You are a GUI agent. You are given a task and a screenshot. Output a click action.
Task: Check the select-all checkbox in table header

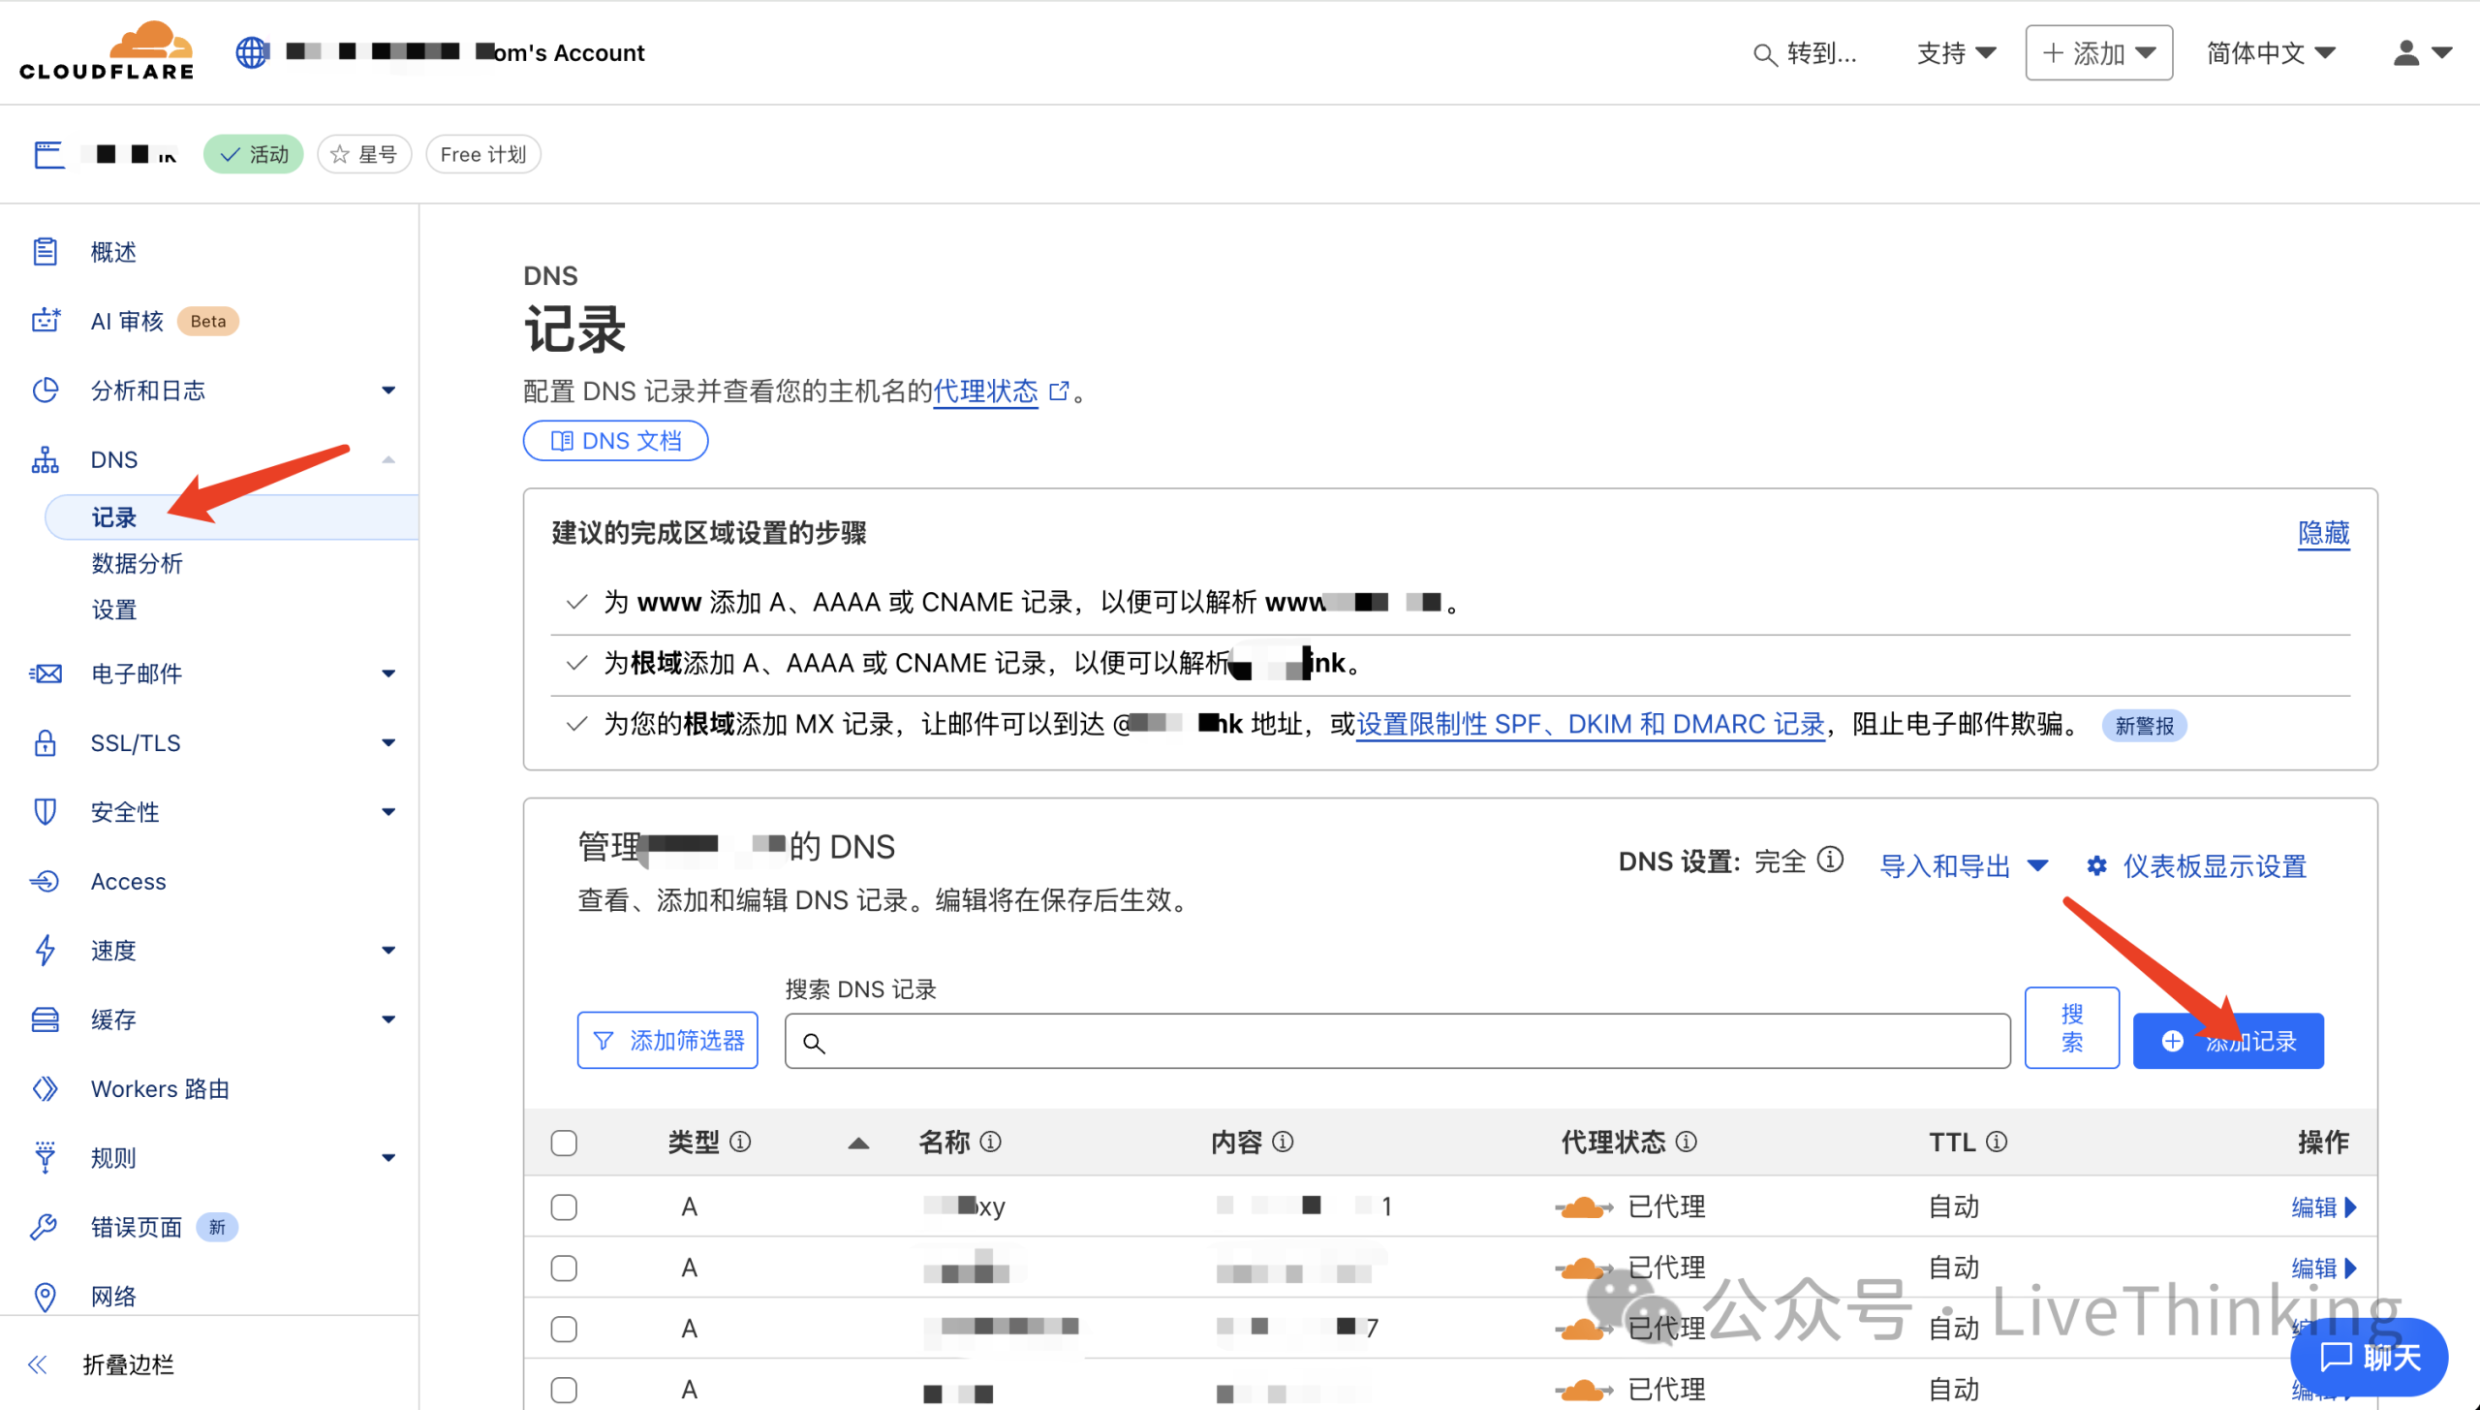pyautogui.click(x=563, y=1143)
